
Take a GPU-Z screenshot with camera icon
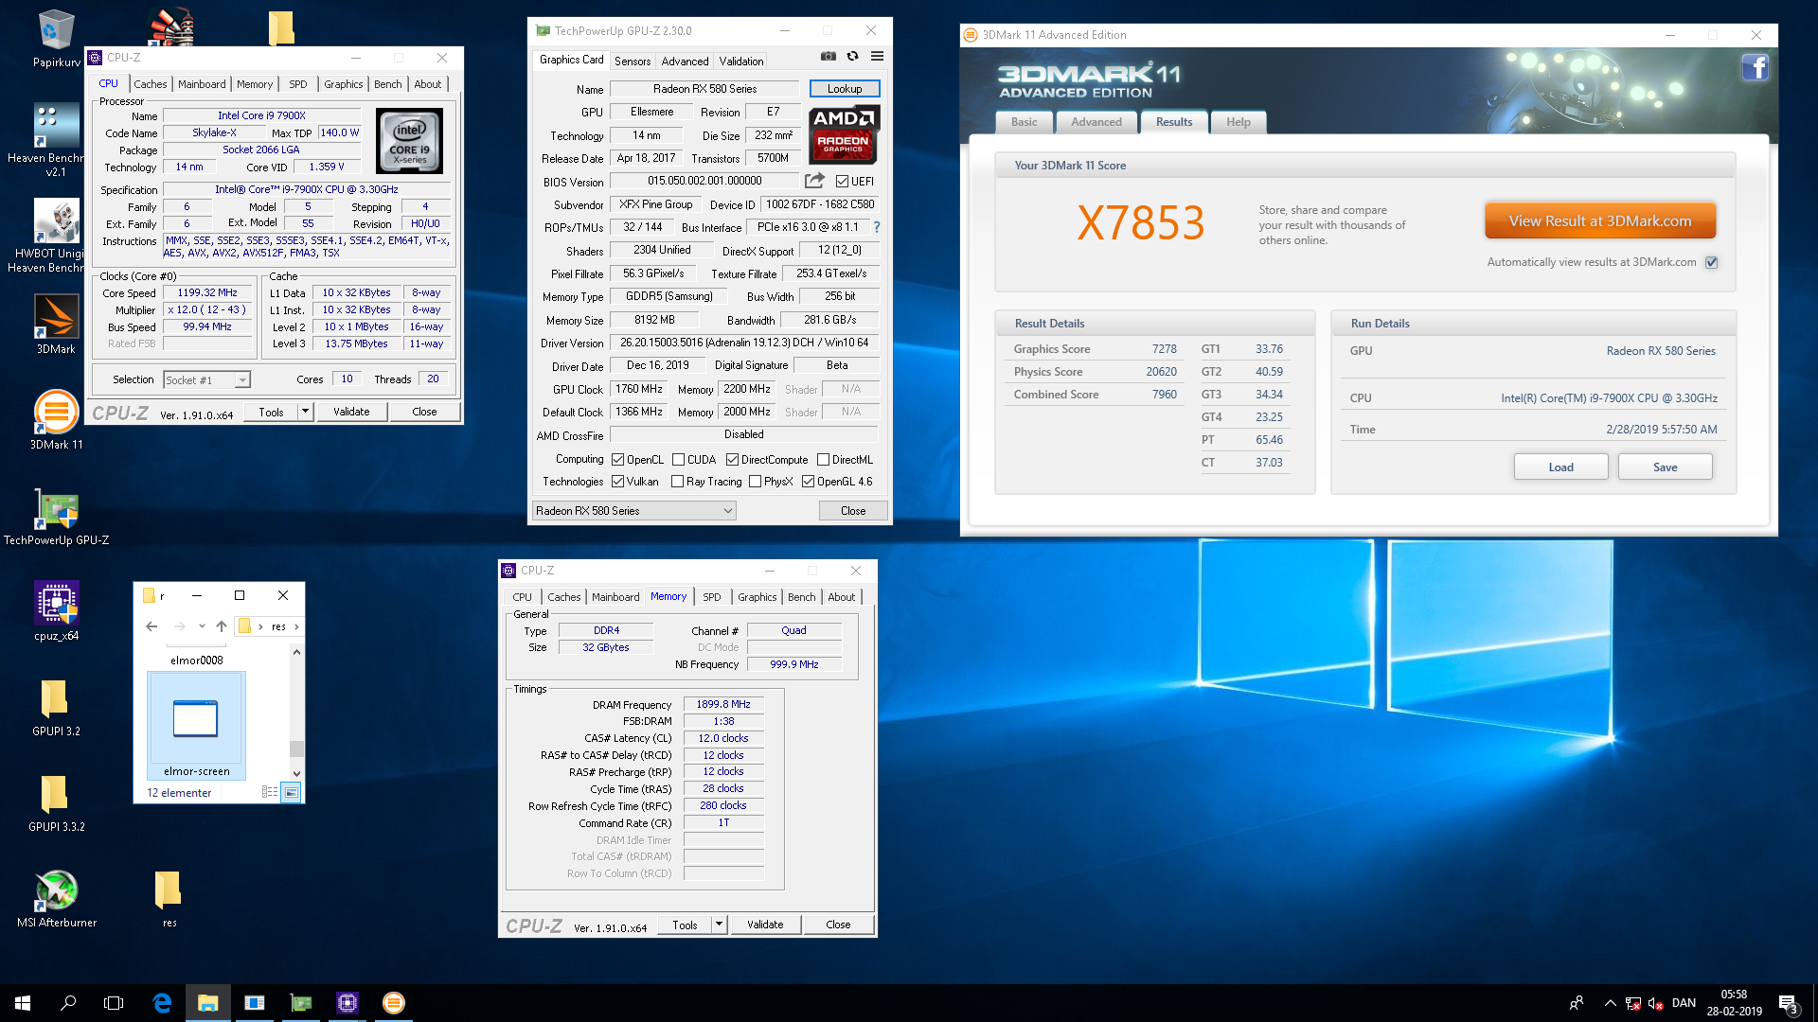828,57
